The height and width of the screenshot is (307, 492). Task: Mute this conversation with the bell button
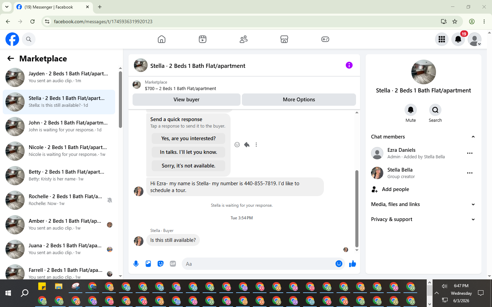(411, 110)
